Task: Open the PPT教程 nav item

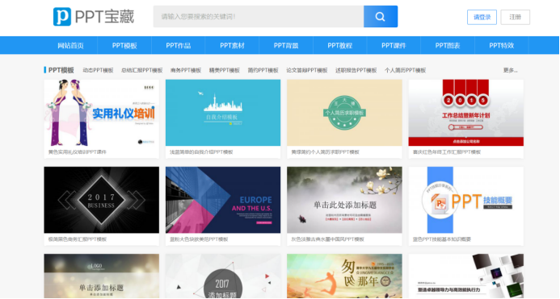Action: 340,46
